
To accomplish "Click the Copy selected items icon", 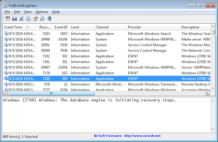I will click(28, 19).
